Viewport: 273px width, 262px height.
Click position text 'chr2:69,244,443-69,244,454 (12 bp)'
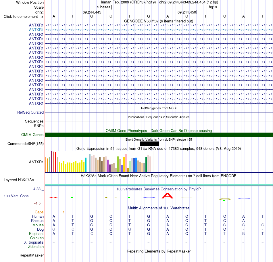189,2
